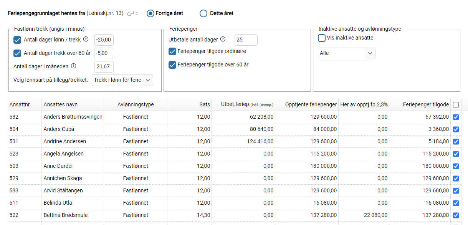Click Ansattnr cell 523
This screenshot has height=225, width=468.
pos(25,154)
